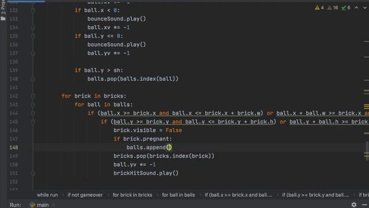
Task: Click the editor vertical scrollbar thumb
Action: point(367,151)
